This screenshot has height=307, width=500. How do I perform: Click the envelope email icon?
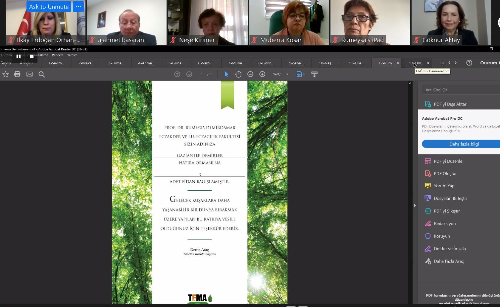[x=29, y=74]
